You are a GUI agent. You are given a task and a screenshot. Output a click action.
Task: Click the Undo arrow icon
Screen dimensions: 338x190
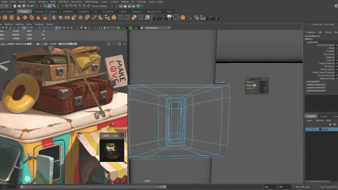[x=28, y=6]
